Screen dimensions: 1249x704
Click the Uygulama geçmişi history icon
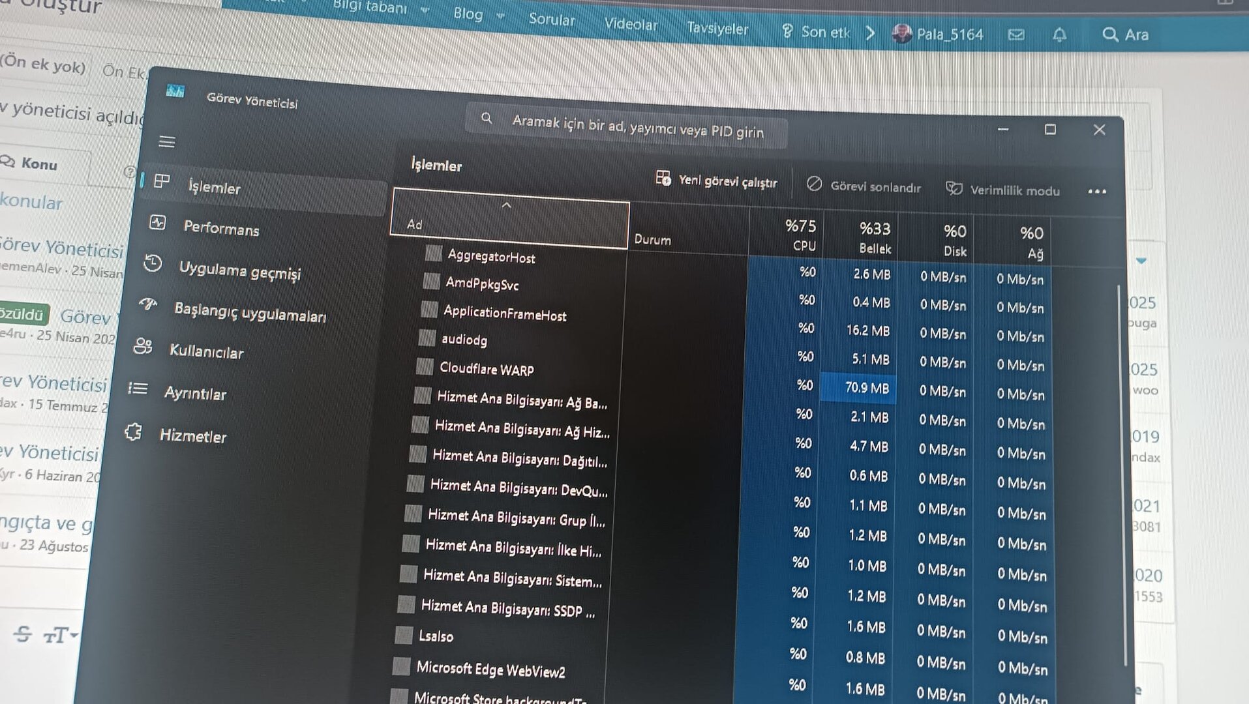(x=153, y=263)
